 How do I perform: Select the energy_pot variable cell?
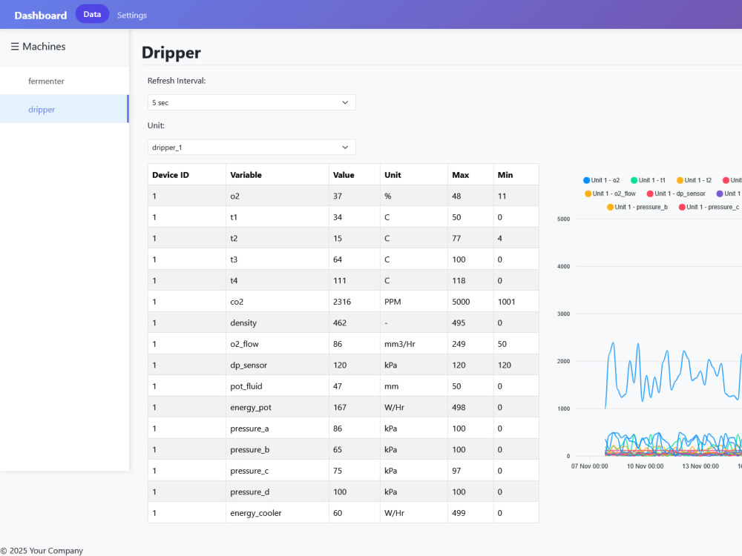click(278, 407)
